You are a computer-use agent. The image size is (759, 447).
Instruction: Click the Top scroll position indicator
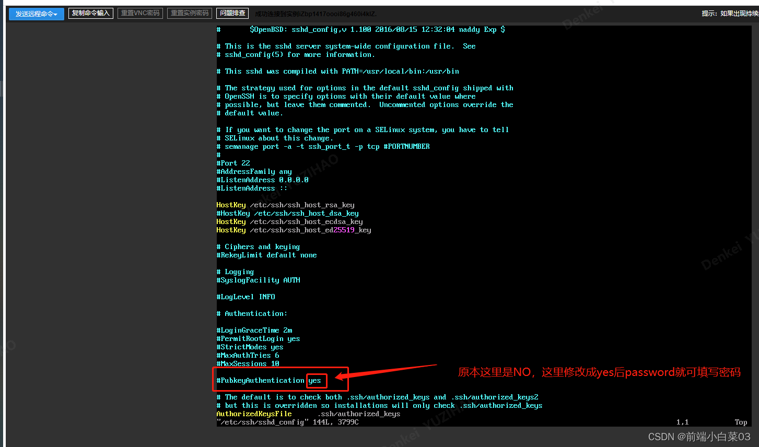click(741, 422)
